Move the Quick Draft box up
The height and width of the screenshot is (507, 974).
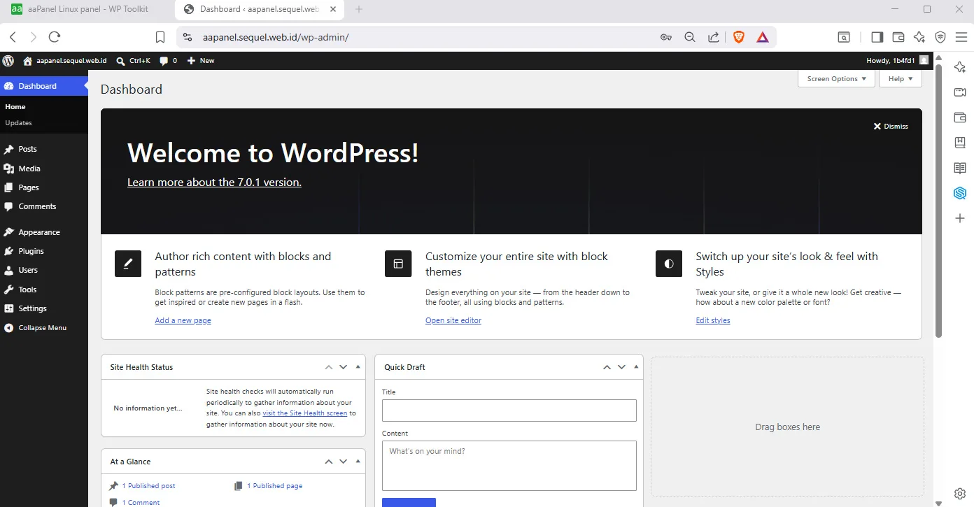pyautogui.click(x=607, y=367)
